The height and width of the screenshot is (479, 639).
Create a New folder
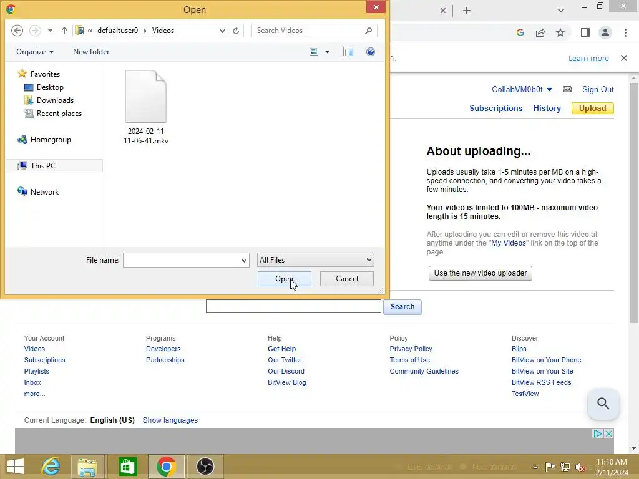(x=91, y=52)
